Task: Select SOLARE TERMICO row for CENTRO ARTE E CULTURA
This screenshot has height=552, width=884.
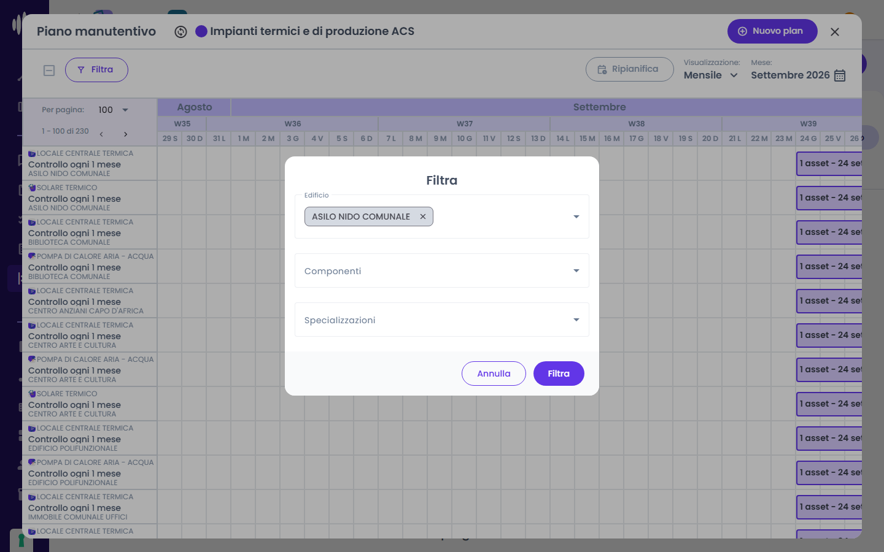Action: coord(90,404)
